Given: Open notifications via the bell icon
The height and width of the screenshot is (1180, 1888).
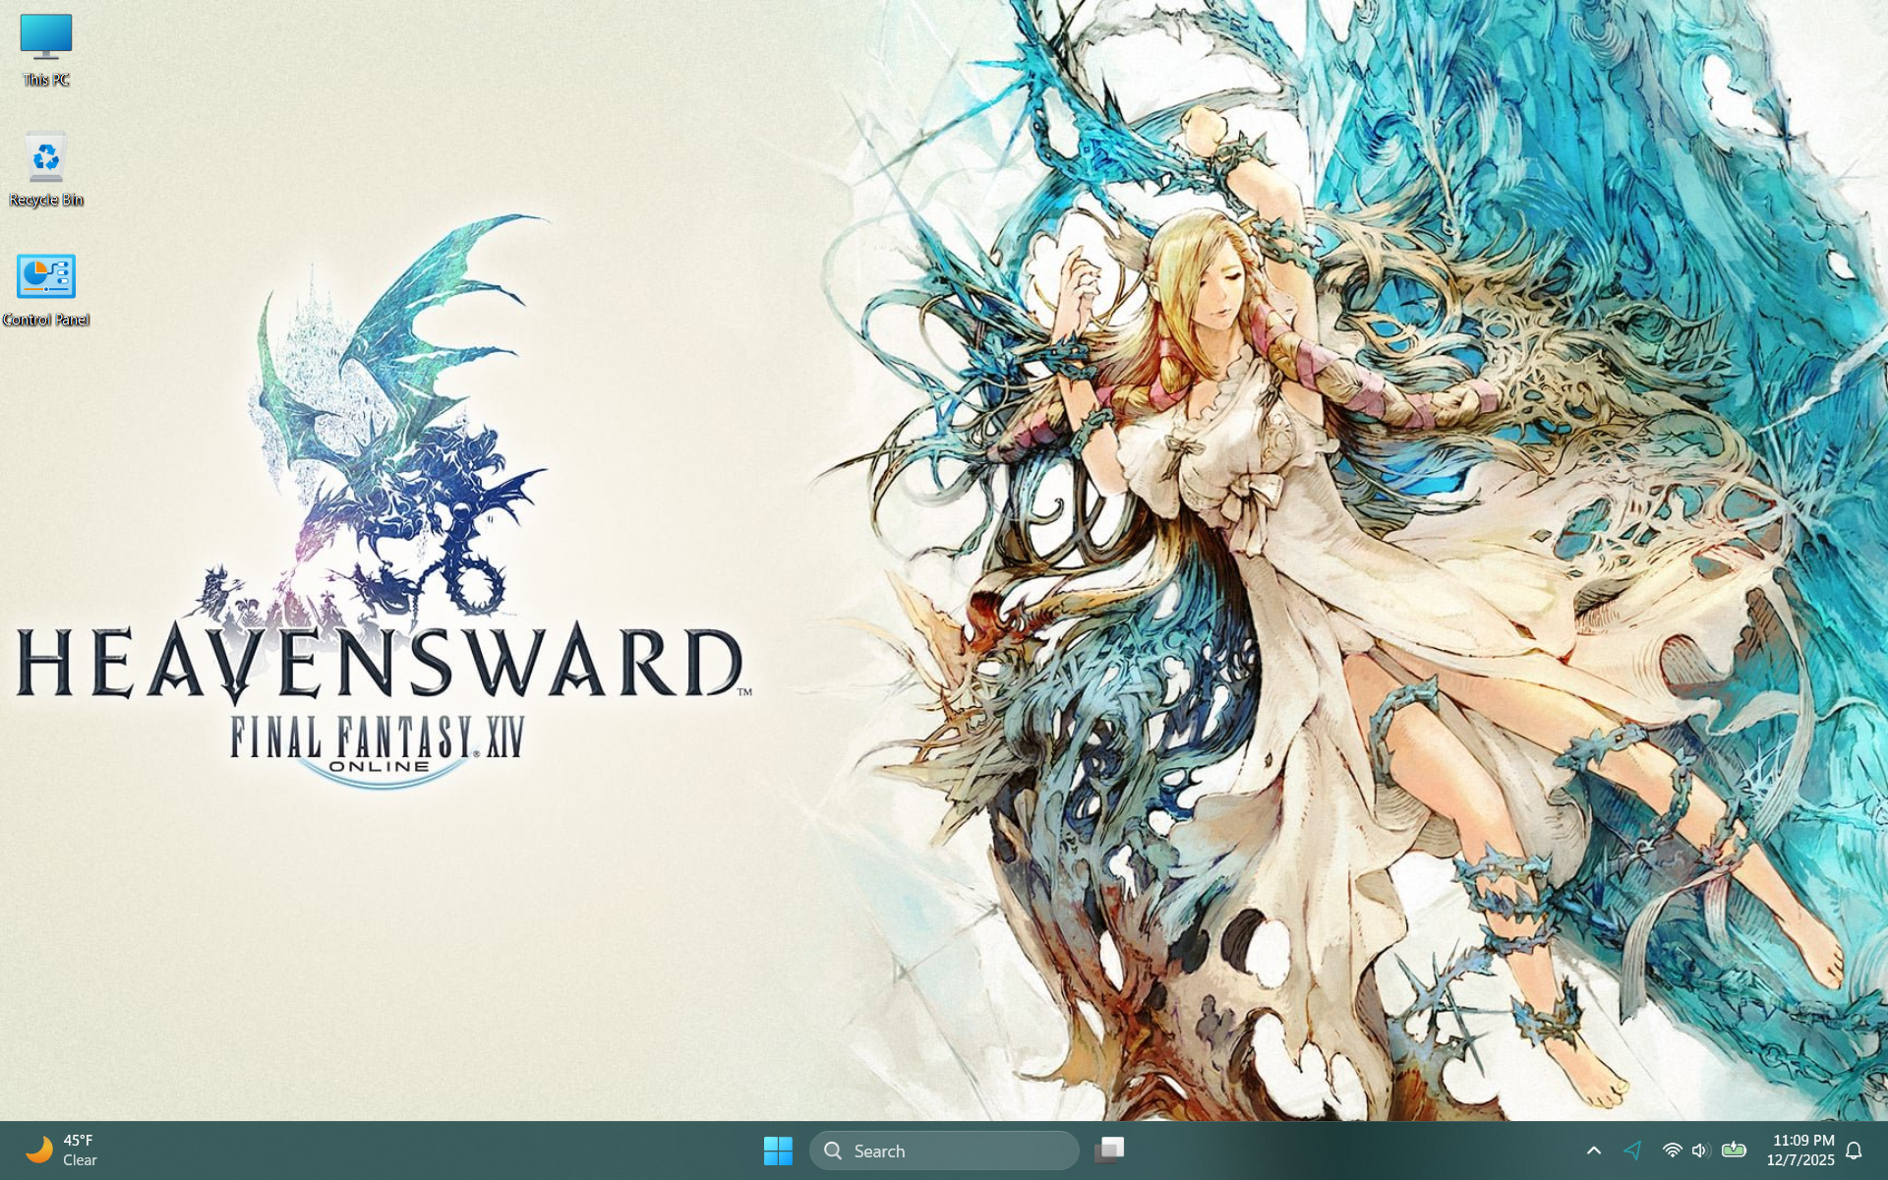Looking at the screenshot, I should [x=1854, y=1150].
